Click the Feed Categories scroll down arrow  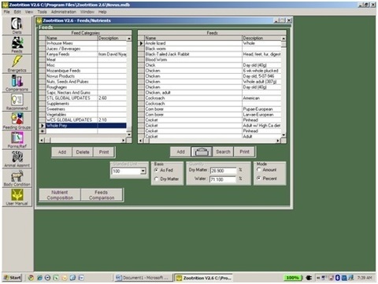129,135
